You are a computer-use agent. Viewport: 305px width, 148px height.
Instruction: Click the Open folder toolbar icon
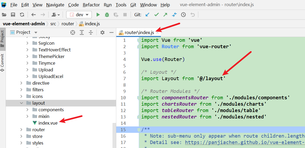tap(4, 15)
